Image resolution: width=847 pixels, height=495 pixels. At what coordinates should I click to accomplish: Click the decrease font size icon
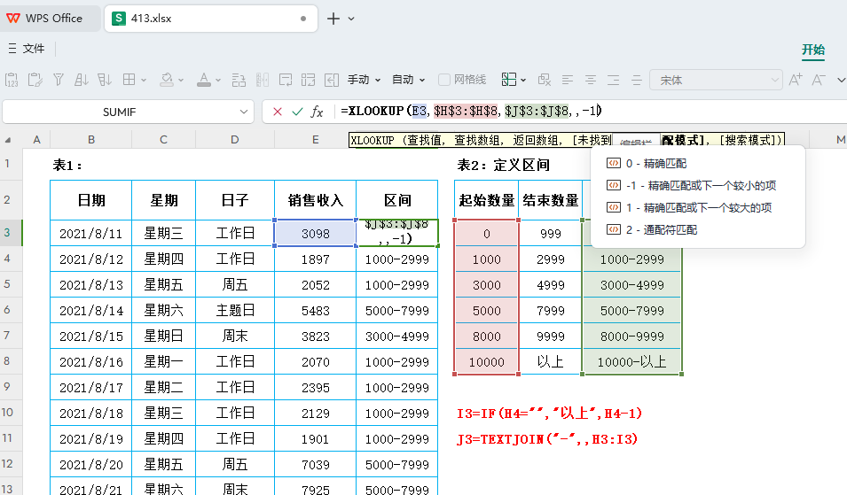pyautogui.click(x=819, y=80)
